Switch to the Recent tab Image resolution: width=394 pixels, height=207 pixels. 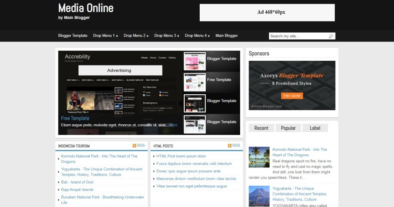pos(261,128)
